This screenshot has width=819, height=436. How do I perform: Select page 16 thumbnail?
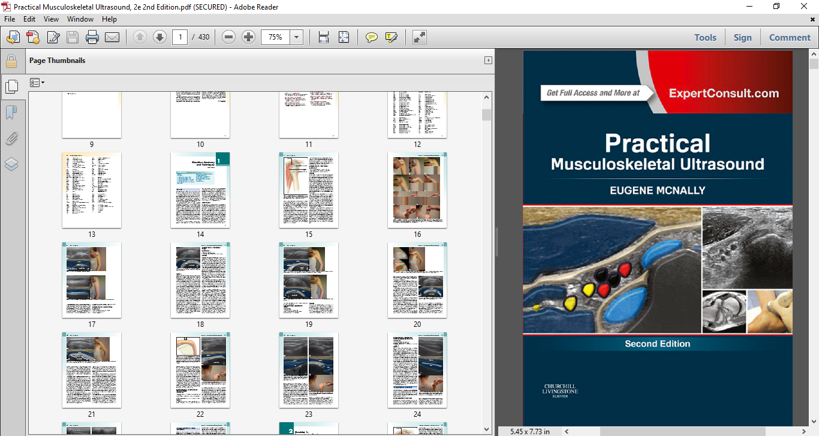coord(417,190)
